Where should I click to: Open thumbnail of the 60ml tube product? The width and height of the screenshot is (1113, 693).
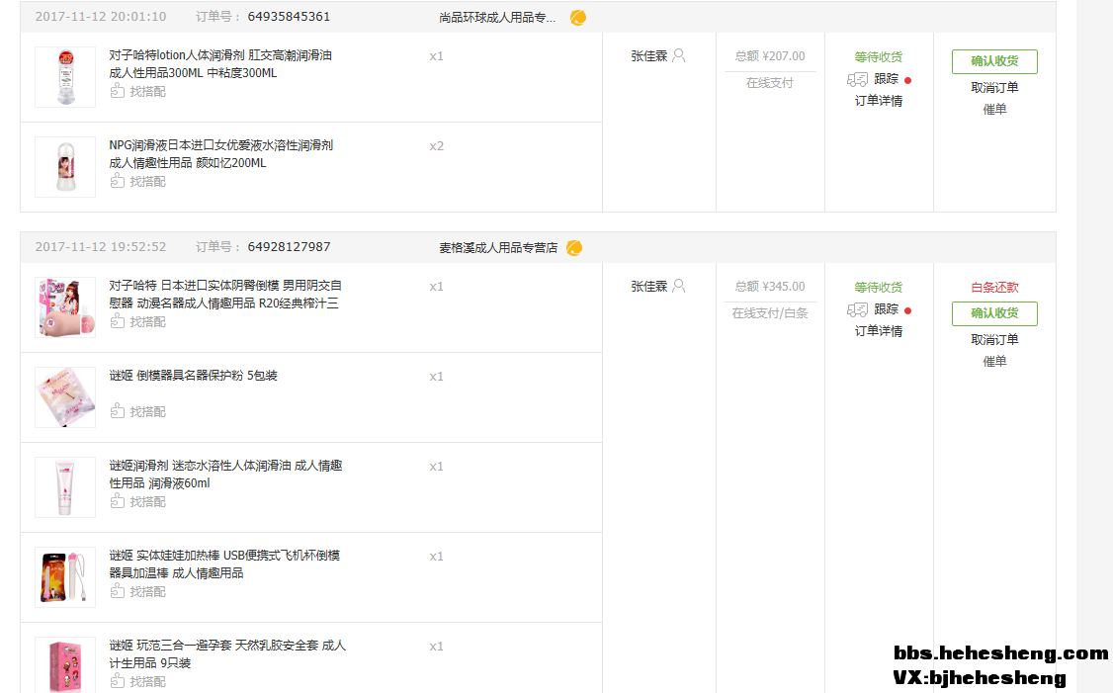click(x=65, y=487)
